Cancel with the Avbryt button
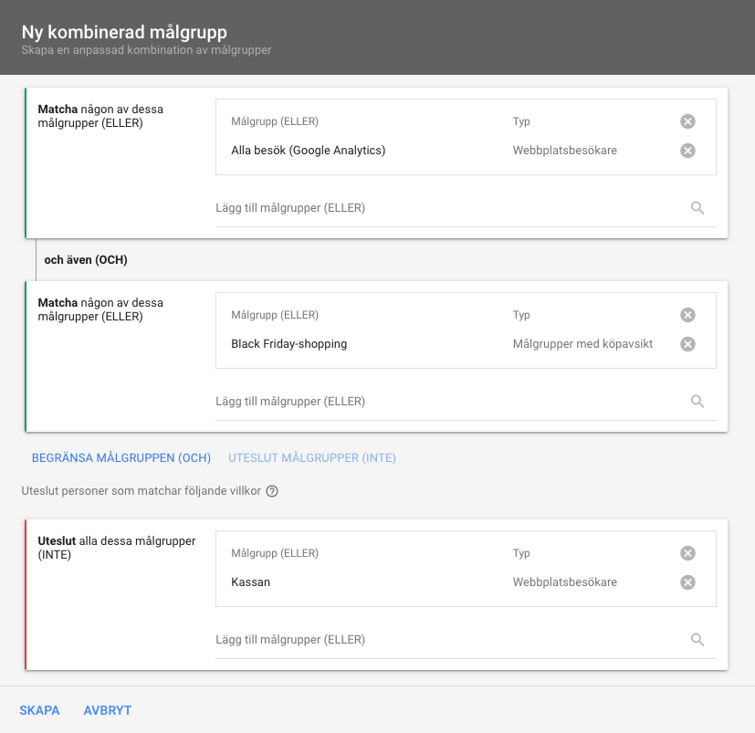The height and width of the screenshot is (733, 755). [107, 710]
